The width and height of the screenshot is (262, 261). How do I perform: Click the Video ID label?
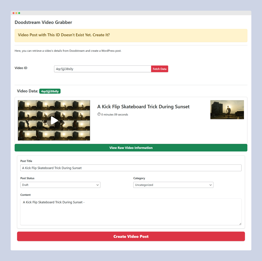click(21, 68)
